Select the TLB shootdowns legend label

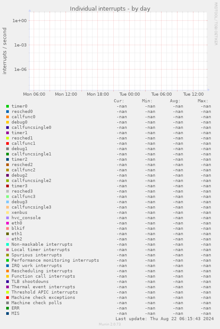point(30,282)
